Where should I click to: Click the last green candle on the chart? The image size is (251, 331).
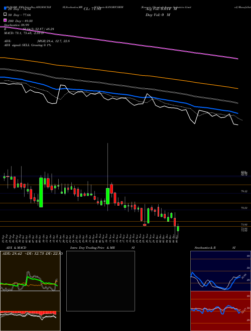pyautogui.click(x=178, y=229)
